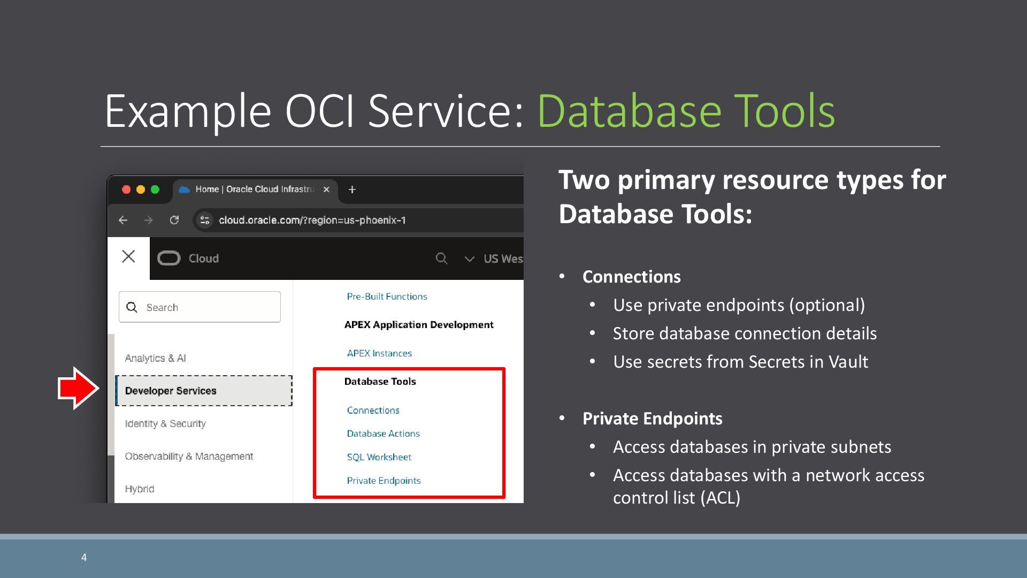Open Database Actions link
Viewport: 1027px width, 578px height.
tap(383, 433)
